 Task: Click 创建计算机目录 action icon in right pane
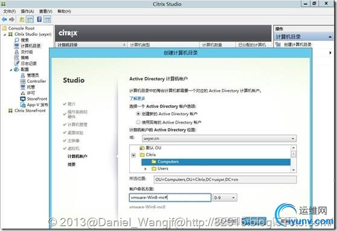click(278, 45)
